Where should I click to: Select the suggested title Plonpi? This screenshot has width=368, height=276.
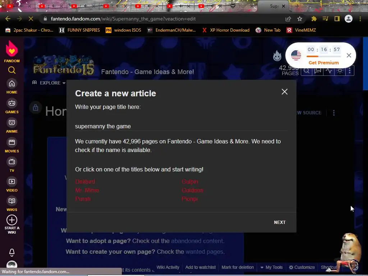[190, 199]
